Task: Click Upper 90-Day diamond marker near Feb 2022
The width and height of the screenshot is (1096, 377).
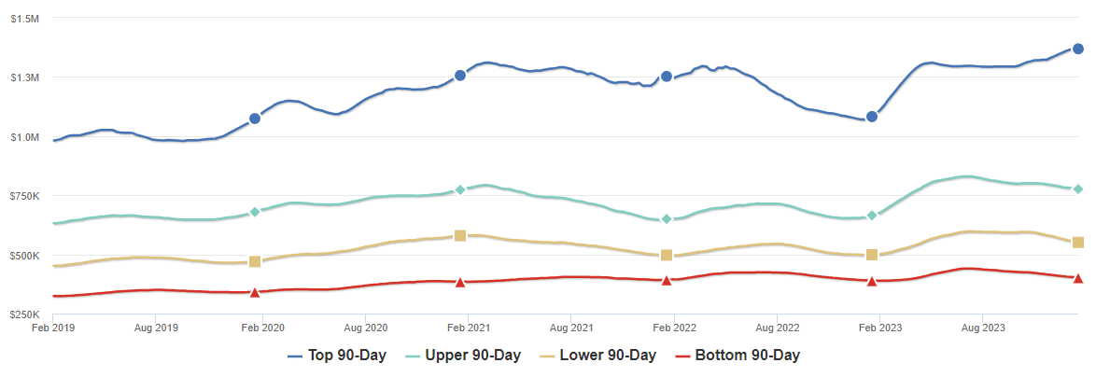Action: (667, 219)
